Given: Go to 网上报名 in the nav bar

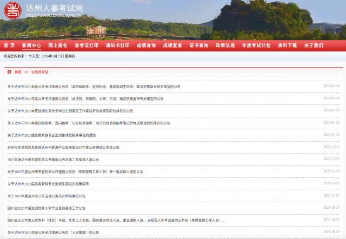Looking at the screenshot, I should (x=58, y=45).
